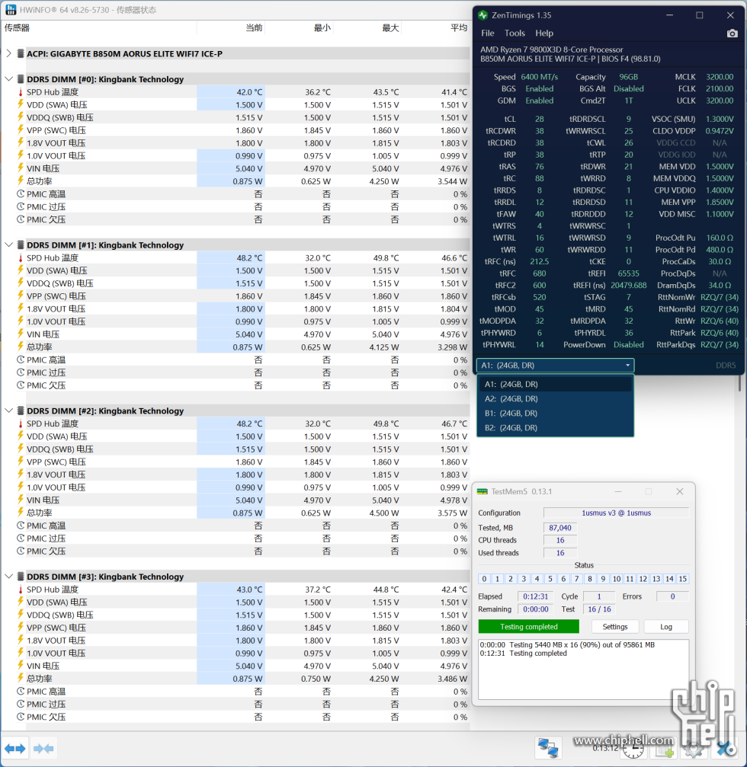Click the Errors count field showing 0

point(672,596)
